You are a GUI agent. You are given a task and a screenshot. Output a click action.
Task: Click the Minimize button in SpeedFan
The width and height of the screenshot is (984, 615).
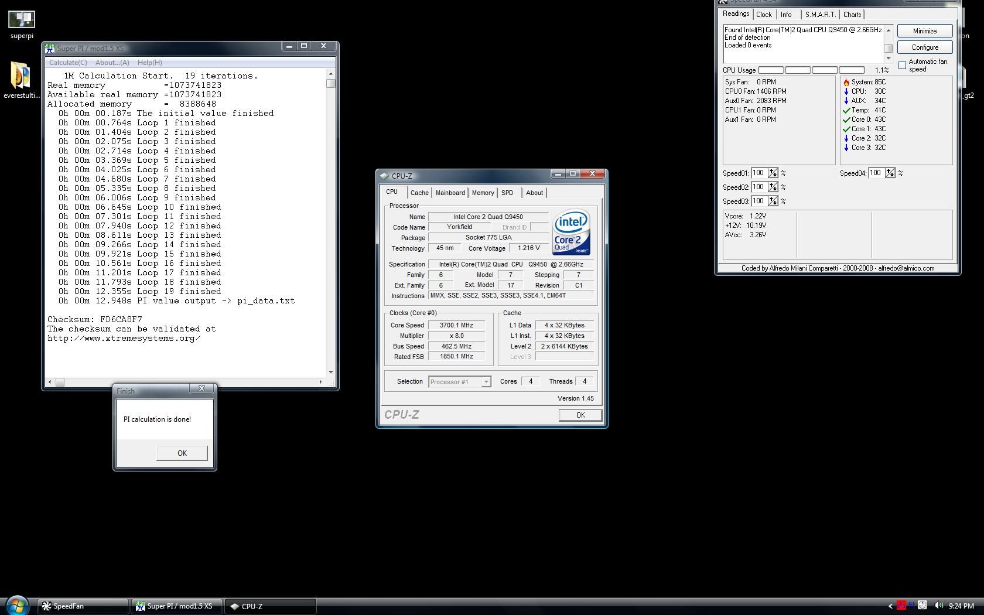pyautogui.click(x=925, y=31)
